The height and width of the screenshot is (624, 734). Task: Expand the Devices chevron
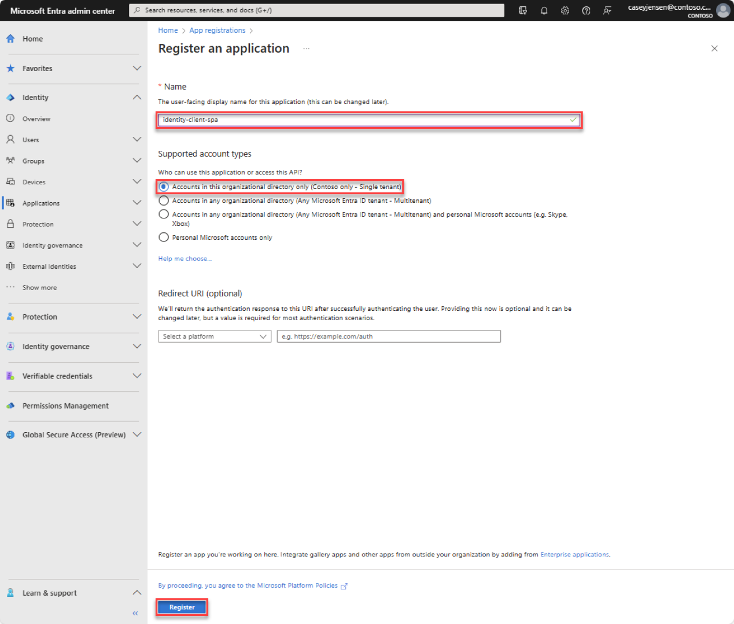pos(137,182)
